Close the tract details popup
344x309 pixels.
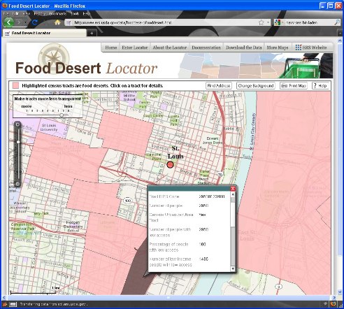[233, 189]
